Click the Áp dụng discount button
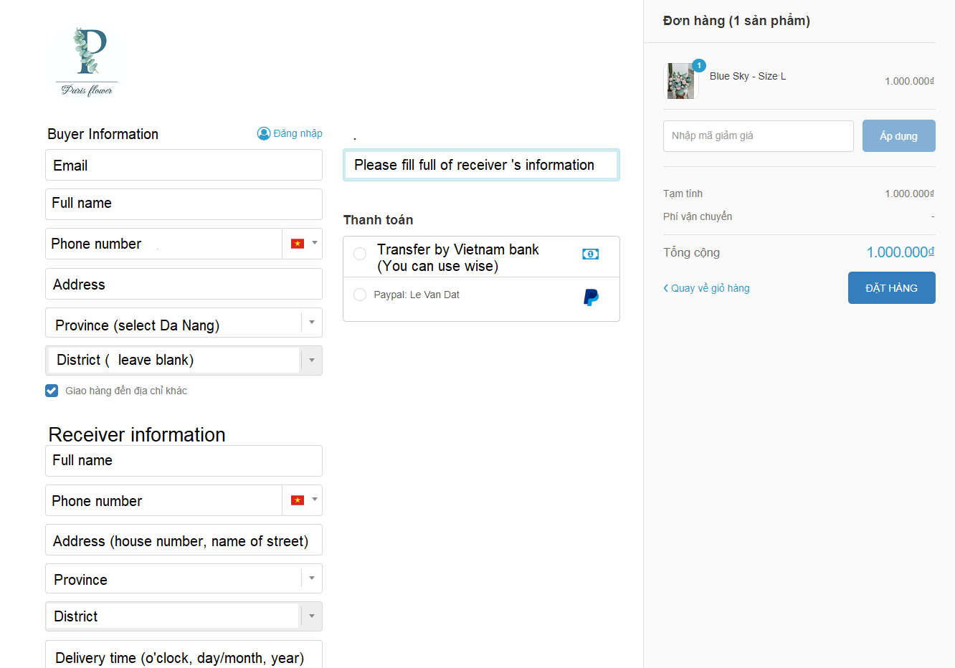The height and width of the screenshot is (668, 955). 898,136
